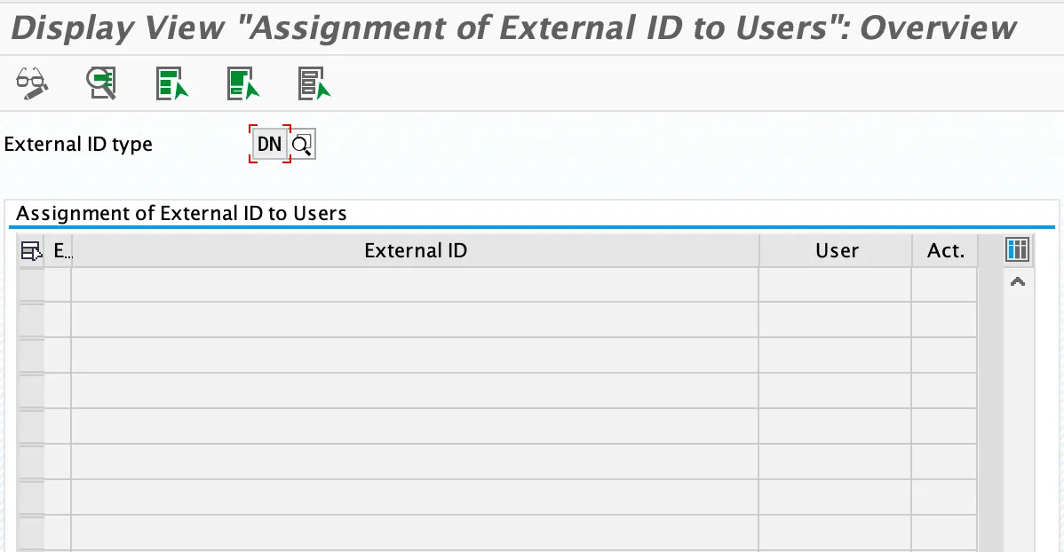Viewport: 1064px width, 552px height.
Task: Select the third table row selector
Action: (31, 355)
